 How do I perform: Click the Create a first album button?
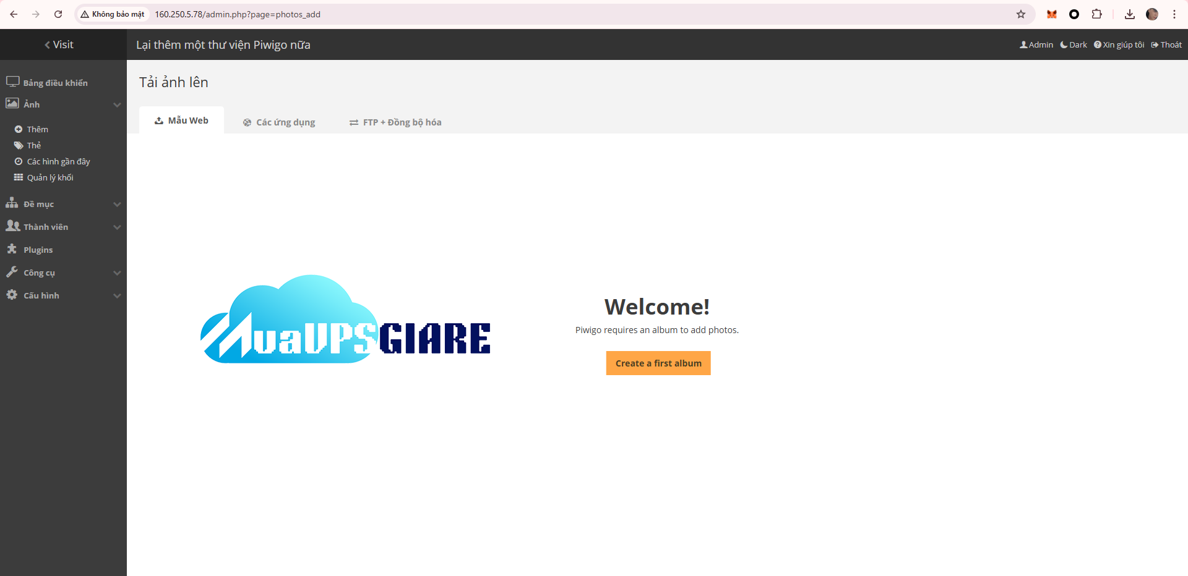point(658,363)
